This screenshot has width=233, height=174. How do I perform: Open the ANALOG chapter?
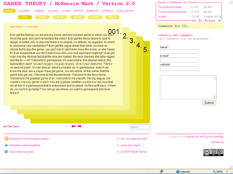point(53,11)
